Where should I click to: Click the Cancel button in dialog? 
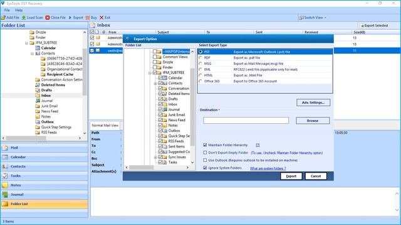(x=316, y=176)
